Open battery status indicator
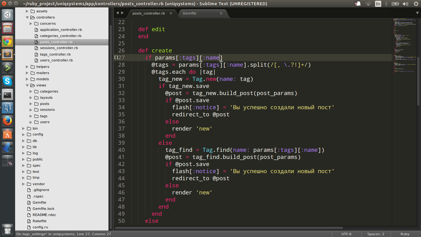421x237 pixels. [x=395, y=4]
